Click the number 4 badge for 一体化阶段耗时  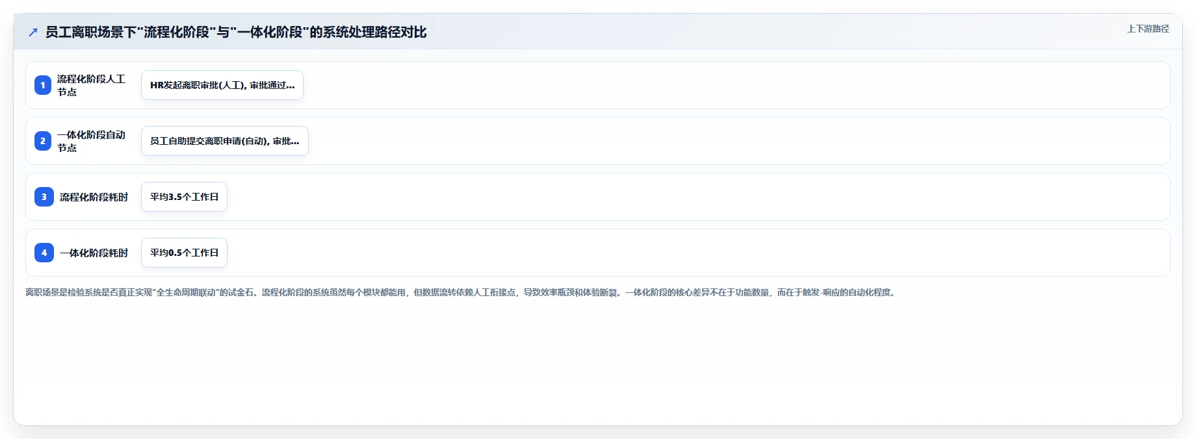tap(44, 253)
